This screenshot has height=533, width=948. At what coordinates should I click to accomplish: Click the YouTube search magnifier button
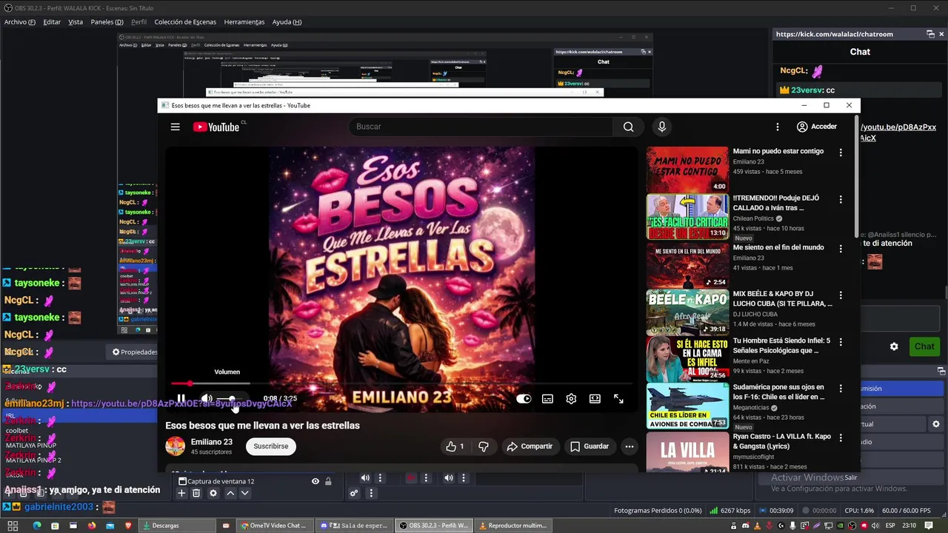(628, 127)
